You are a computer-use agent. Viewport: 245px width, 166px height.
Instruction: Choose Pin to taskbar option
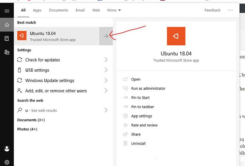[x=142, y=107]
